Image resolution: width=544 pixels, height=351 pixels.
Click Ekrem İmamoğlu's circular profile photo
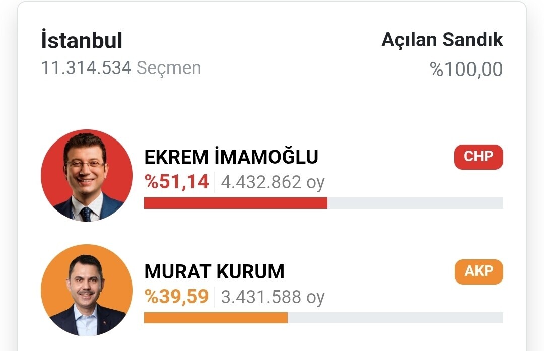(x=87, y=175)
